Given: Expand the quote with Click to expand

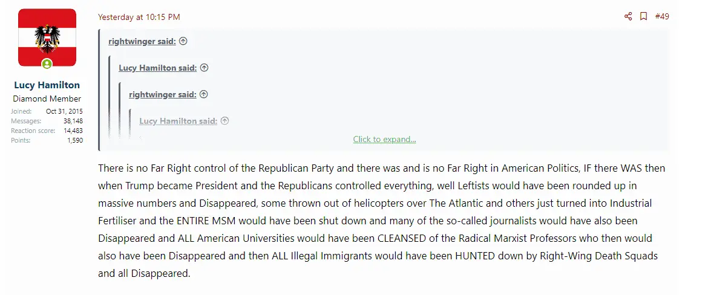Looking at the screenshot, I should click(384, 140).
